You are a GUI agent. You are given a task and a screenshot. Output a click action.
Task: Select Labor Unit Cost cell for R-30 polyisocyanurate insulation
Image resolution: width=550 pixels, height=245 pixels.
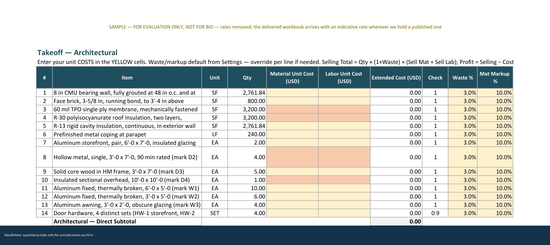click(x=344, y=118)
